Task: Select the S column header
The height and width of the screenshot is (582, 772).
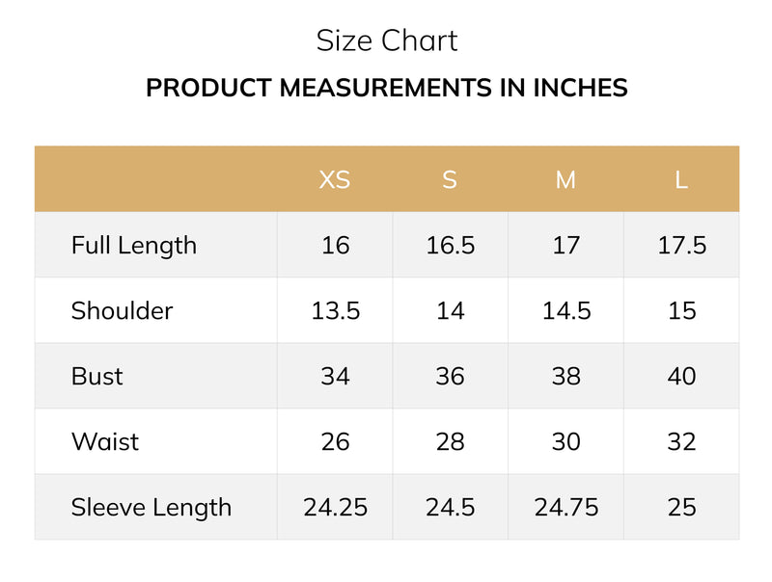Action: click(450, 179)
